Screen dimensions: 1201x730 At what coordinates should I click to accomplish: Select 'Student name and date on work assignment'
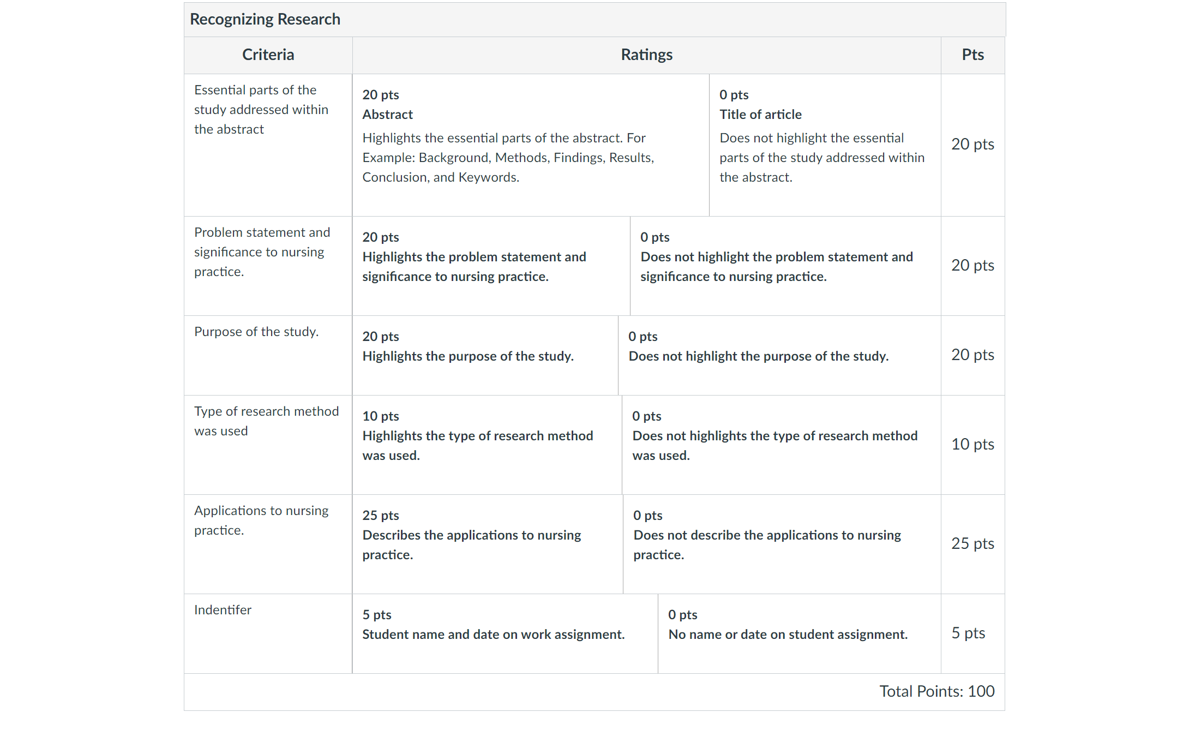(x=505, y=633)
